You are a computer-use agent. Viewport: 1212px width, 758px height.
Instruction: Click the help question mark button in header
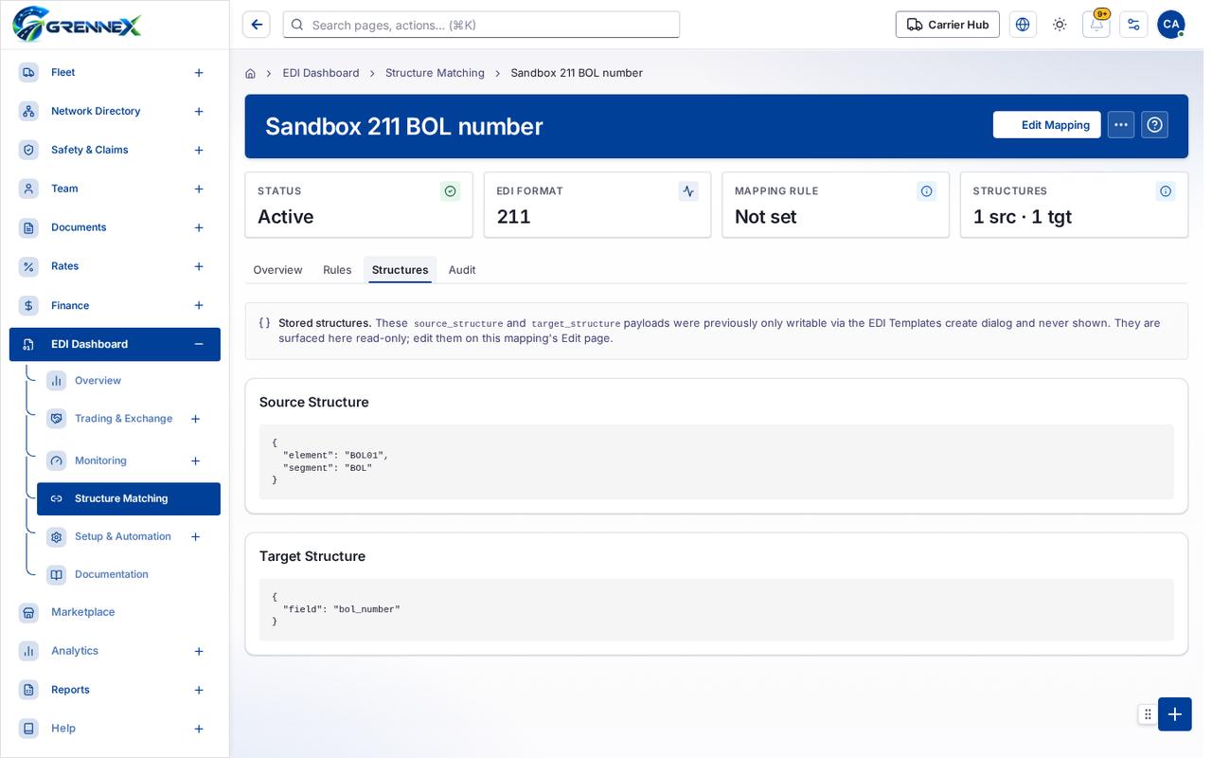(1154, 125)
